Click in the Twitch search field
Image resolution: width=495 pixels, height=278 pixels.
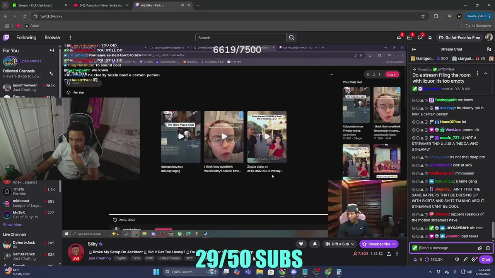click(x=241, y=38)
